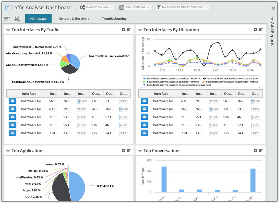Screen dimensions: 279x203
Task: Toggle connection to mac mini legend series
Action: pos(177,85)
